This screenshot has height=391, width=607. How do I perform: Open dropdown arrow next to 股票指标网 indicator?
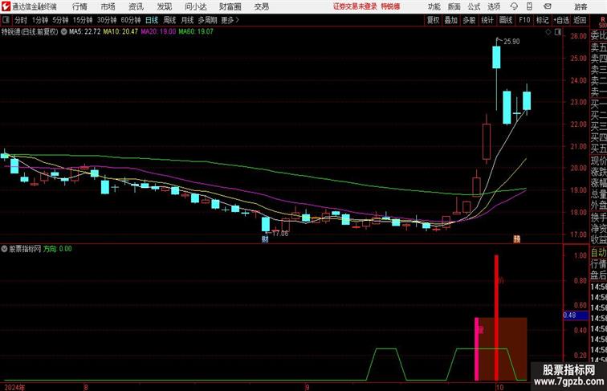click(4, 249)
